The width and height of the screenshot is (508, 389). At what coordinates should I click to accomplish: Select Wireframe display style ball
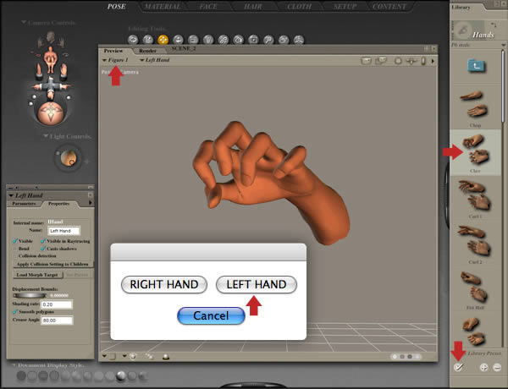point(43,376)
